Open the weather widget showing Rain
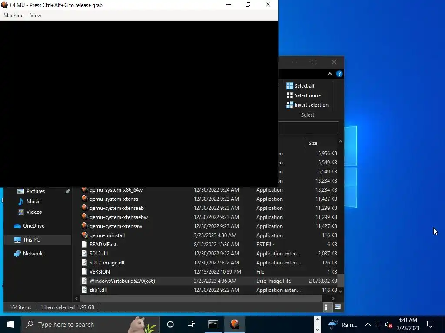The width and height of the screenshot is (445, 333). click(x=343, y=324)
